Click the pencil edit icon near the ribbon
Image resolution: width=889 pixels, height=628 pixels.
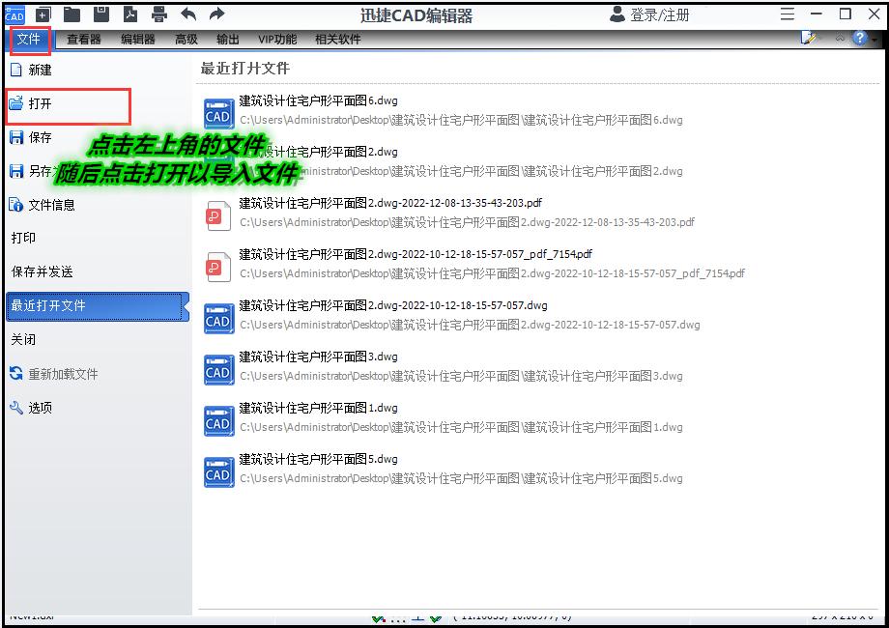[808, 37]
